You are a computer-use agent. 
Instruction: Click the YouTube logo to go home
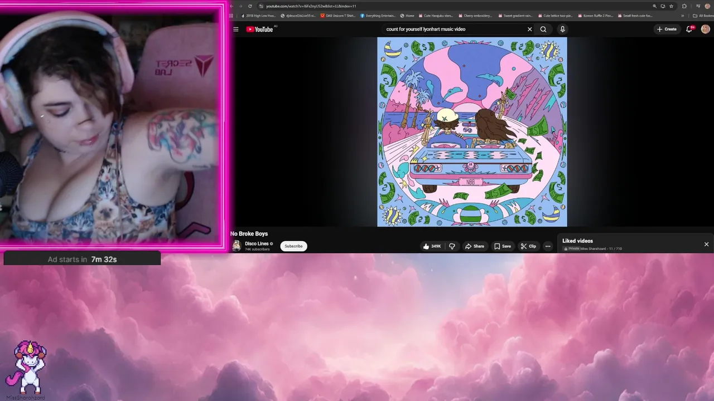260,29
